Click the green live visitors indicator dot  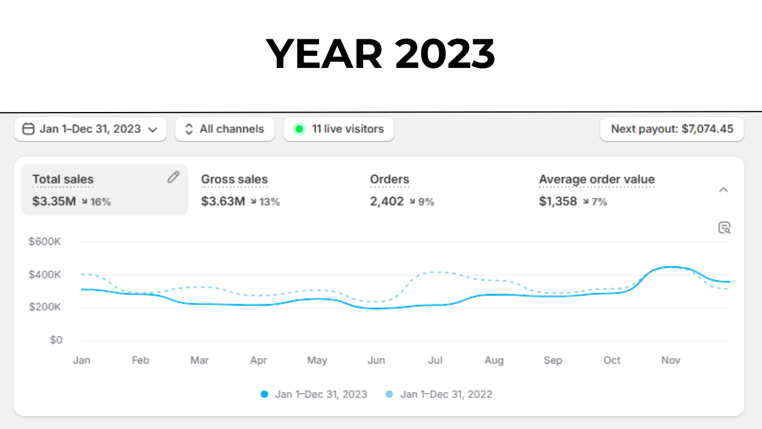(x=299, y=129)
